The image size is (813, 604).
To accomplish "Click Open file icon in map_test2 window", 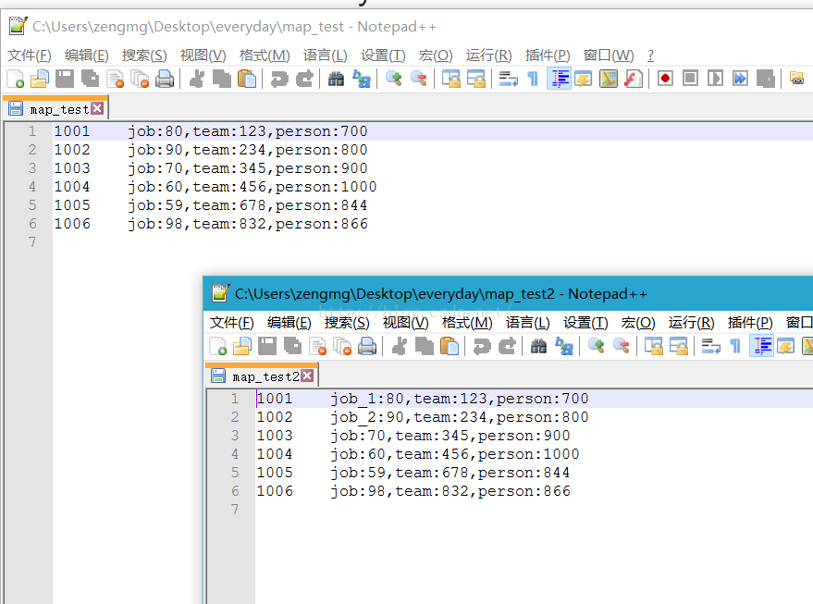I will point(242,346).
